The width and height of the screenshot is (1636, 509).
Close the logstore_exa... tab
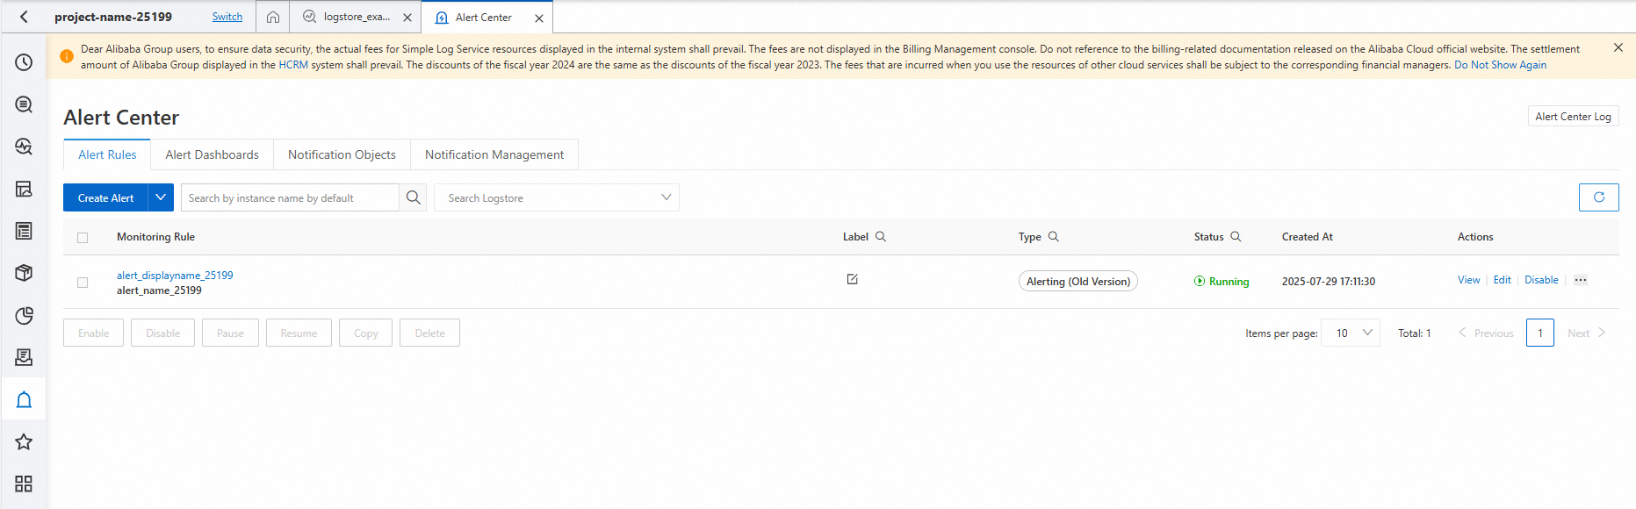[407, 18]
